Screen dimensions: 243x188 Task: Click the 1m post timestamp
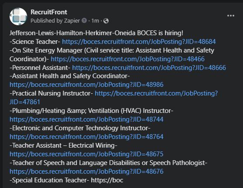pyautogui.click(x=95, y=20)
